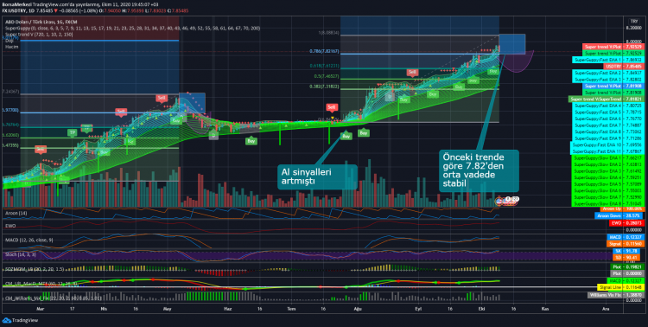Open the SuperGuppy indicator legend
Image resolution: width=648 pixels, height=327 pixels.
click(133, 29)
